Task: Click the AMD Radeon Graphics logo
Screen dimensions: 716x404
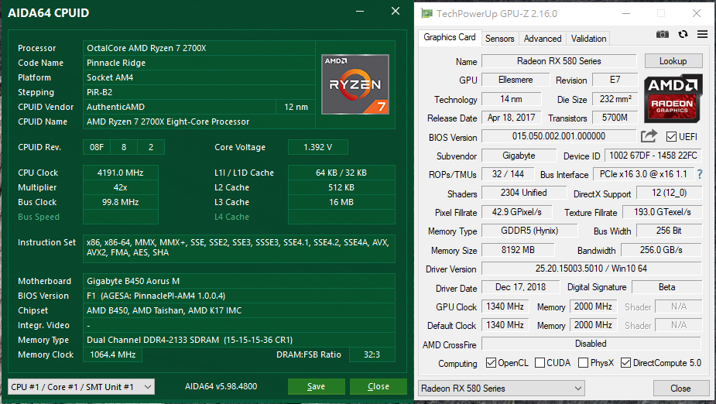Action: click(673, 98)
